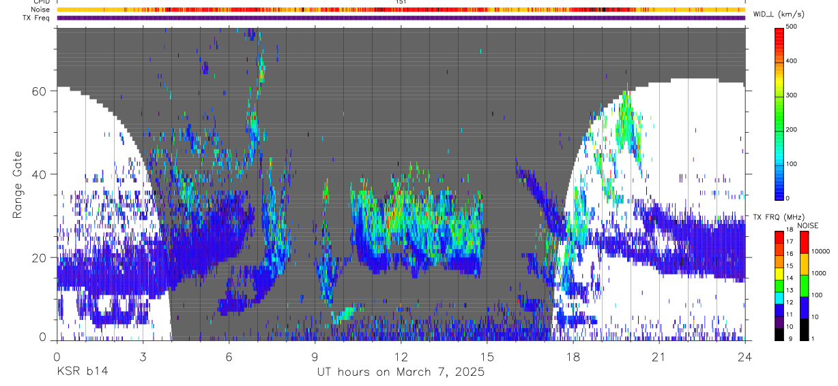Screen dimensions: 838x386
Task: Click the '500' value on width scale
Action: (x=792, y=27)
